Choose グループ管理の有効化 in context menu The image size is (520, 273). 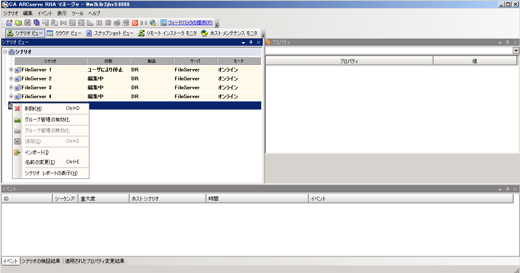(x=51, y=120)
